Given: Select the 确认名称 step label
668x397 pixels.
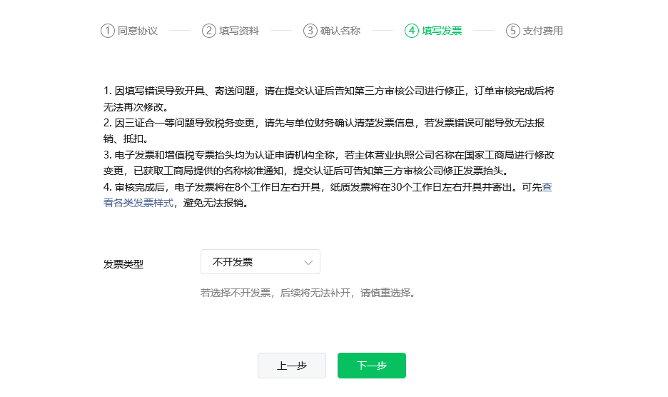Looking at the screenshot, I should (x=340, y=31).
